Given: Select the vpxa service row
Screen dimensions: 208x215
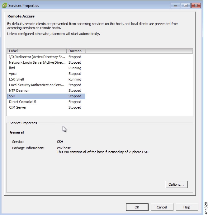Looking at the screenshot, I should (46, 74).
